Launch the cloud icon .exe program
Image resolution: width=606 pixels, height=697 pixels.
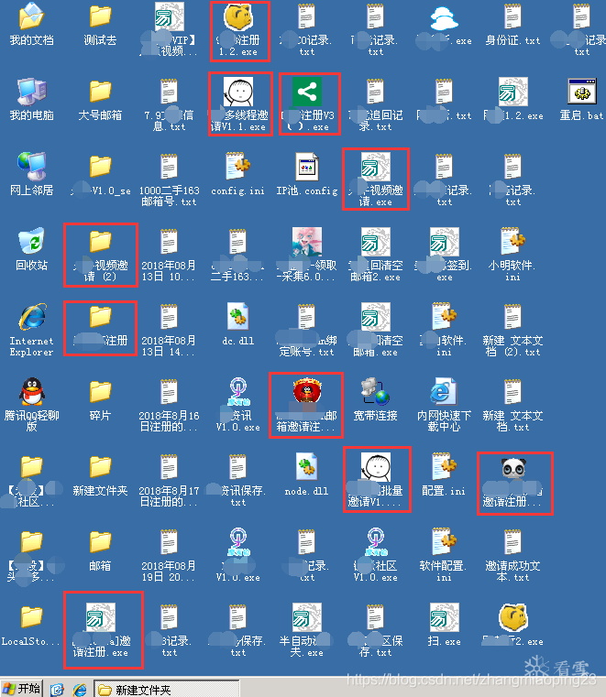444,25
